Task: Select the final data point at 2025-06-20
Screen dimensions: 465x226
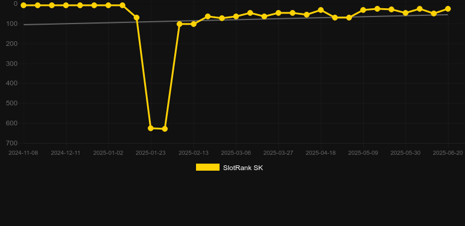Action: click(448, 9)
